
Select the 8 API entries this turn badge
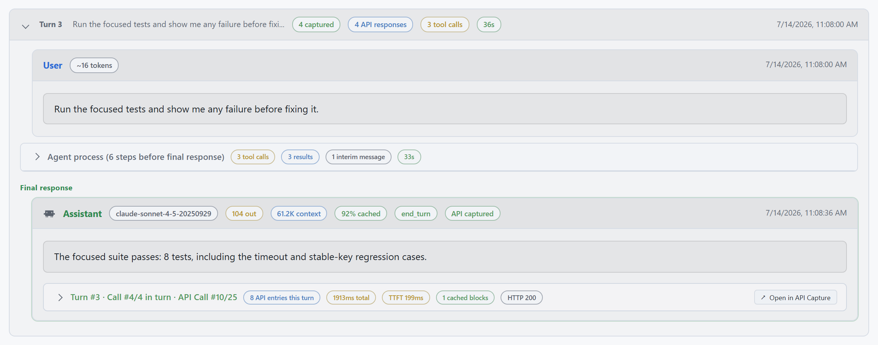point(282,298)
